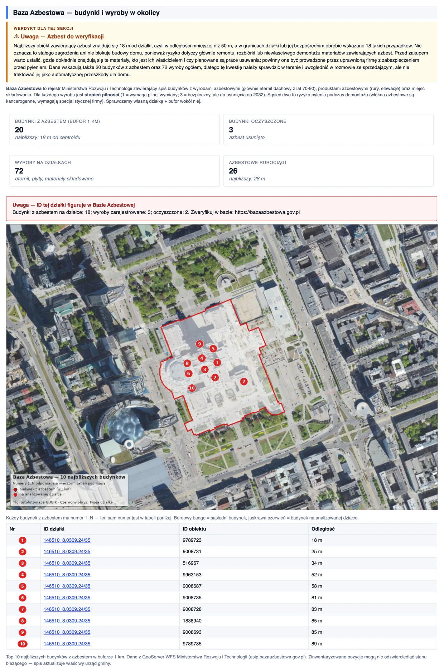Click the 'Wyroby na działkach' card
Screen dimensions: 444x672
coord(115,171)
